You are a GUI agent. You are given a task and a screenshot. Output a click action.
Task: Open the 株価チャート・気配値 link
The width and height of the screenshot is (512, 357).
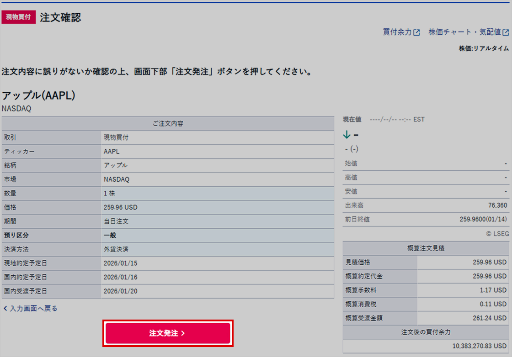tap(464, 32)
